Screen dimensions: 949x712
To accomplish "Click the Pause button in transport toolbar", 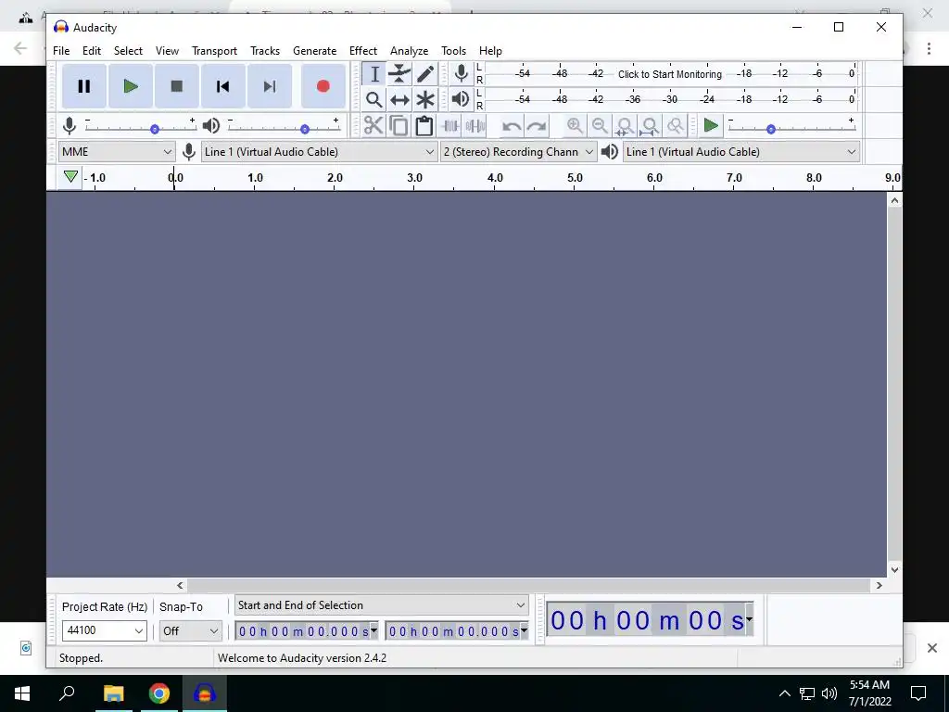I will (x=84, y=86).
